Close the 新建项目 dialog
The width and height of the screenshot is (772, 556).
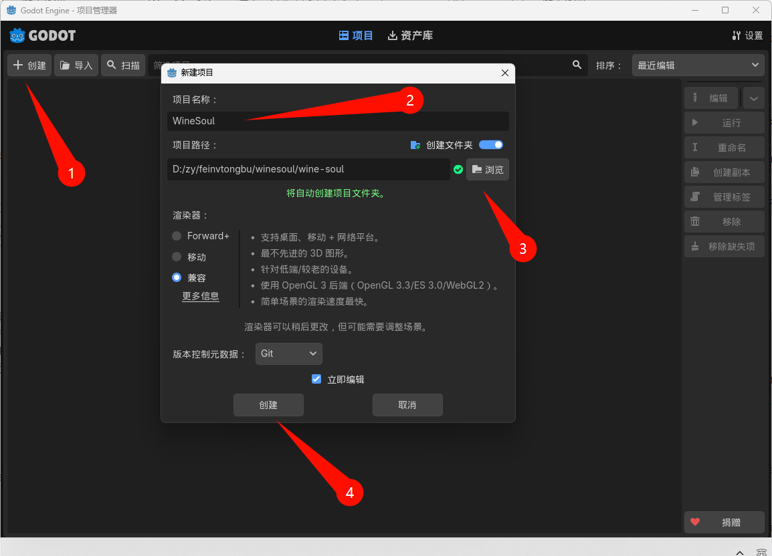pos(504,73)
